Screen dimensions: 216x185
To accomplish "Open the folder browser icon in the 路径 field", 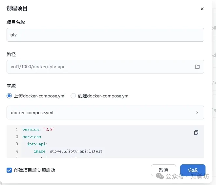I will click(197, 67).
